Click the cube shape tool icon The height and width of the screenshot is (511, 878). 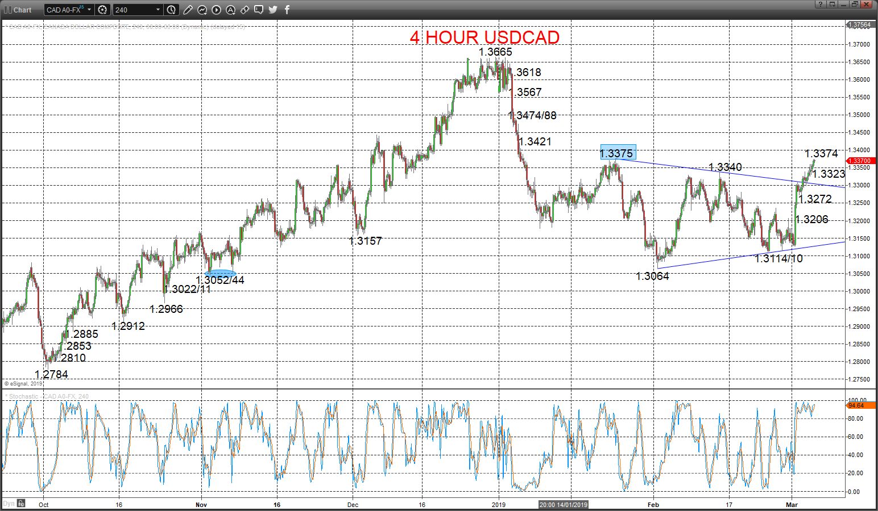click(x=245, y=10)
